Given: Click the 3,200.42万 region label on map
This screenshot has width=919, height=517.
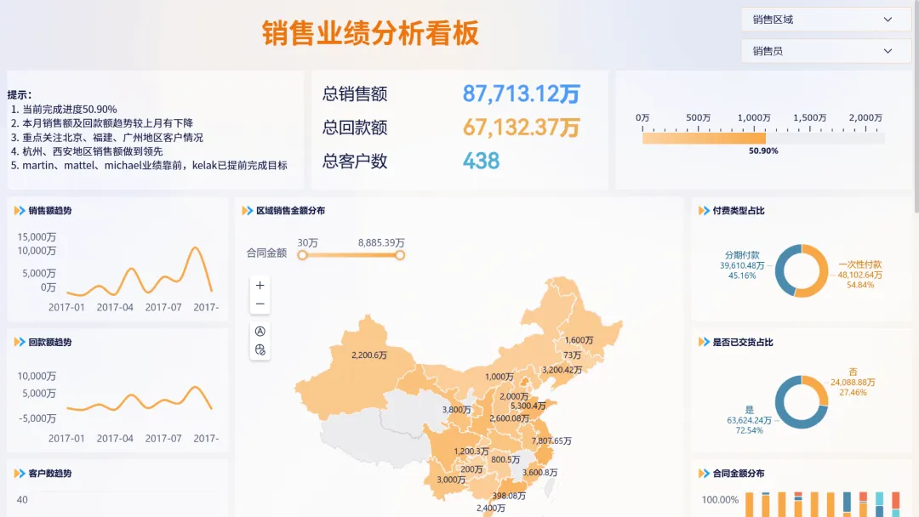Looking at the screenshot, I should (x=562, y=370).
